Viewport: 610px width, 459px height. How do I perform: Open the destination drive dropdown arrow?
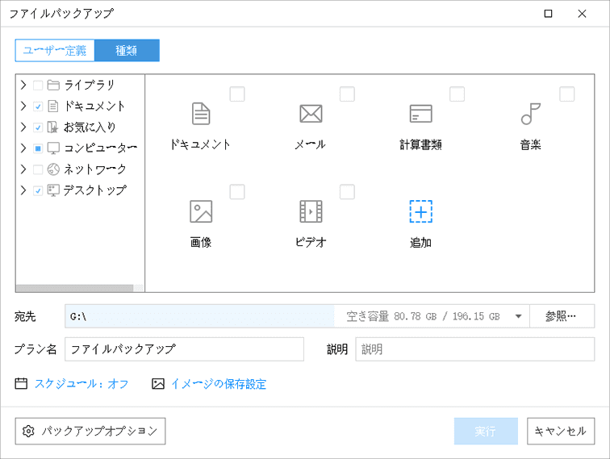518,316
